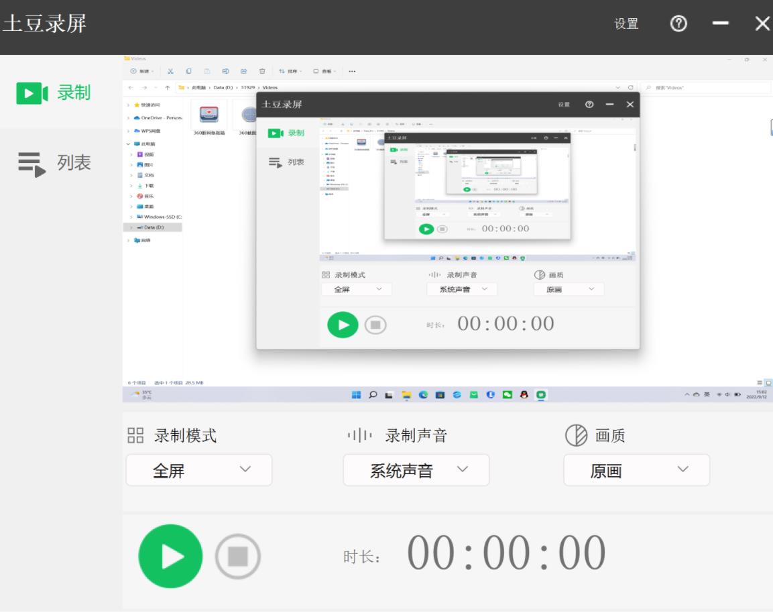This screenshot has width=773, height=615.
Task: Select the 下载 folder in the Explorer tree
Action: pyautogui.click(x=145, y=186)
